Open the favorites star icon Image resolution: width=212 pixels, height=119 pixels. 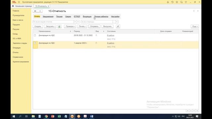tap(177, 2)
